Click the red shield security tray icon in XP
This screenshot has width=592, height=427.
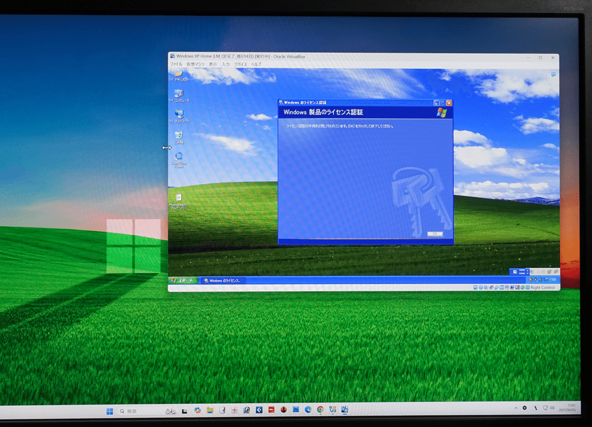(530, 280)
